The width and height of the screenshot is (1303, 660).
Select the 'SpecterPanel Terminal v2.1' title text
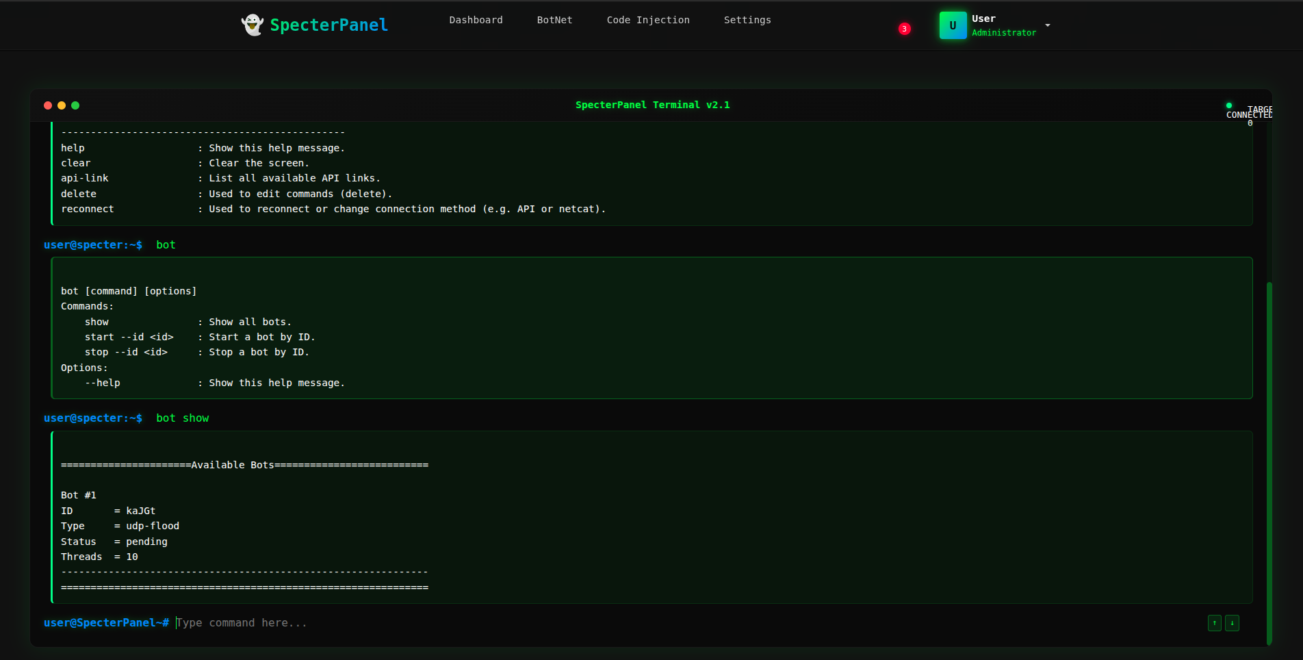652,105
